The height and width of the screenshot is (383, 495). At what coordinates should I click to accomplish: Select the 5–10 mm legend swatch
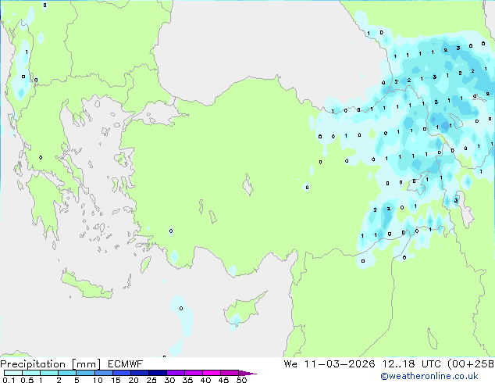[x=85, y=373]
